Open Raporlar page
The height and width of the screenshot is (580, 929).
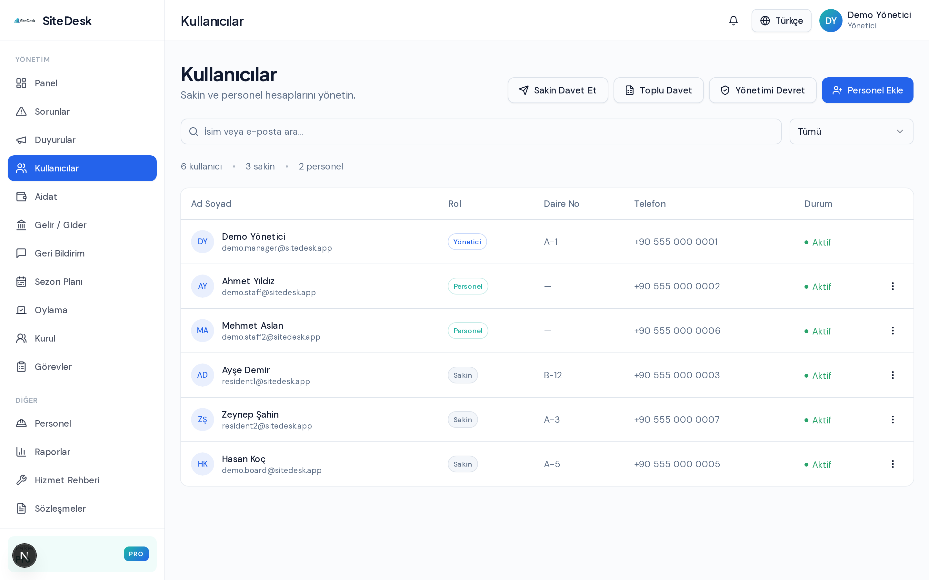coord(82,452)
